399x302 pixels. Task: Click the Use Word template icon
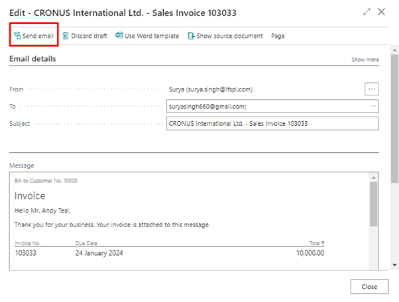(x=119, y=35)
